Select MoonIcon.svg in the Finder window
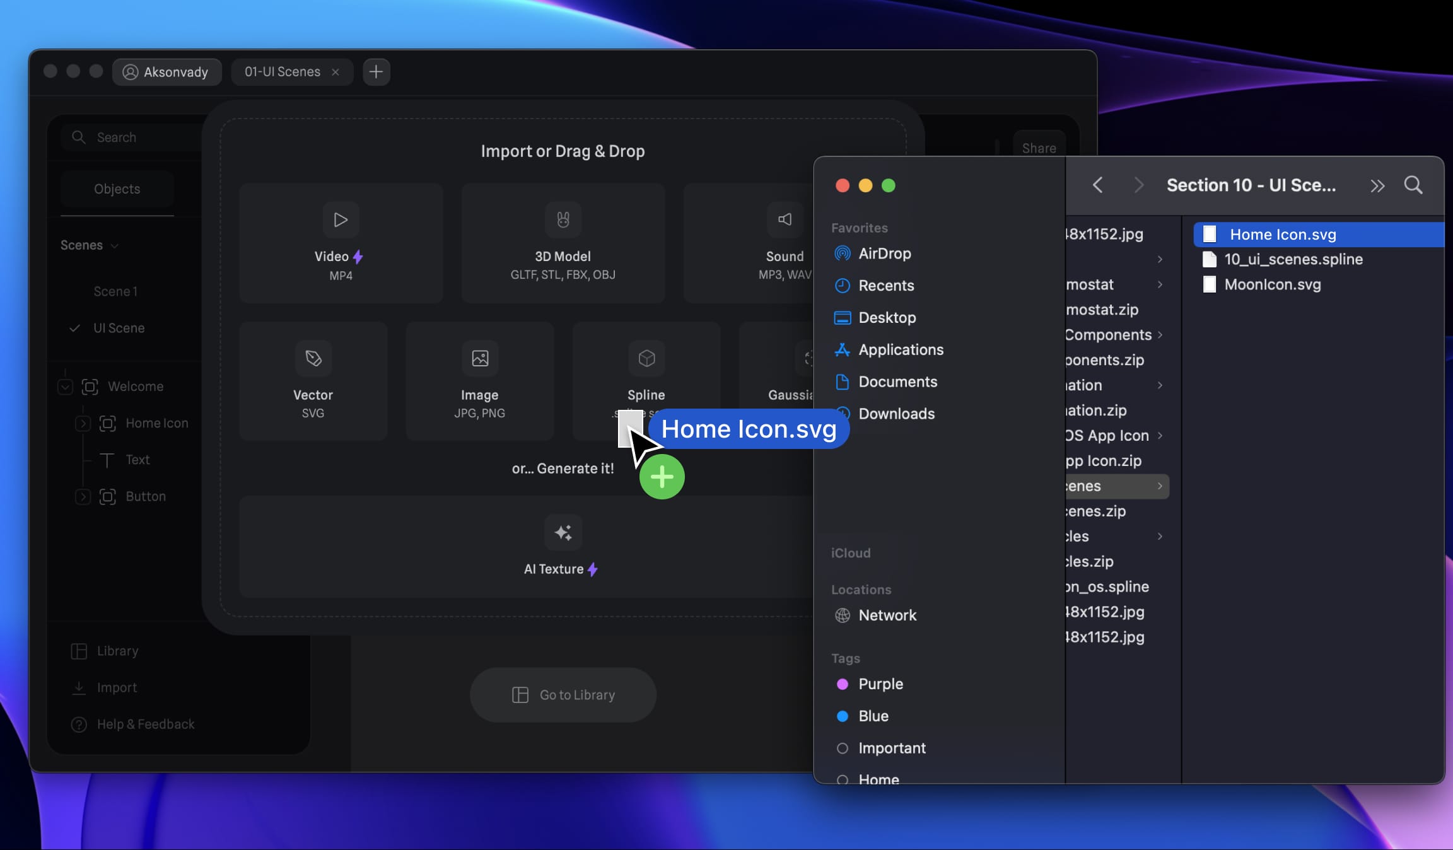The image size is (1453, 850). point(1272,284)
